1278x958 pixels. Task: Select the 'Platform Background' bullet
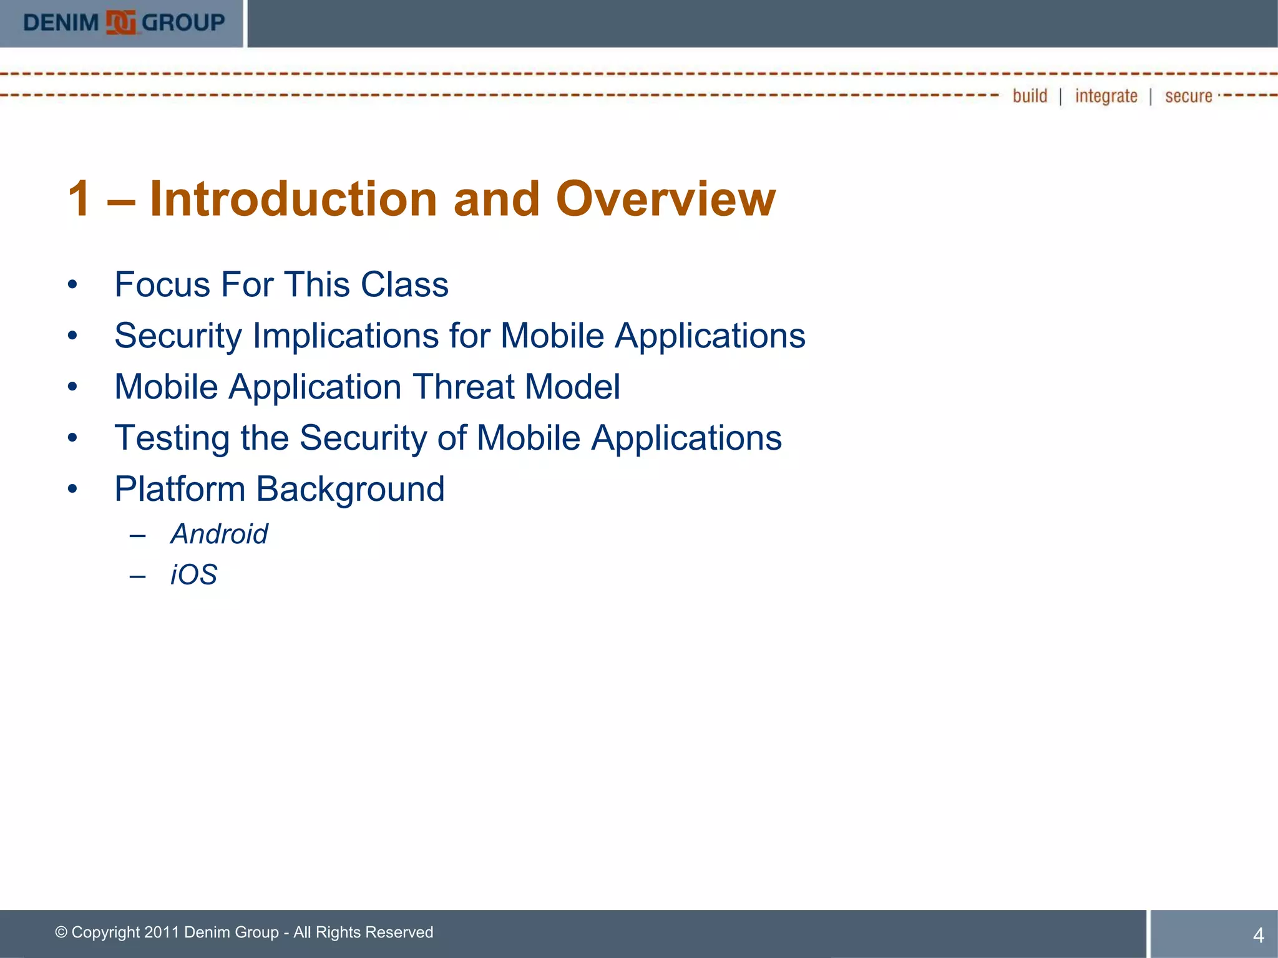pos(279,489)
